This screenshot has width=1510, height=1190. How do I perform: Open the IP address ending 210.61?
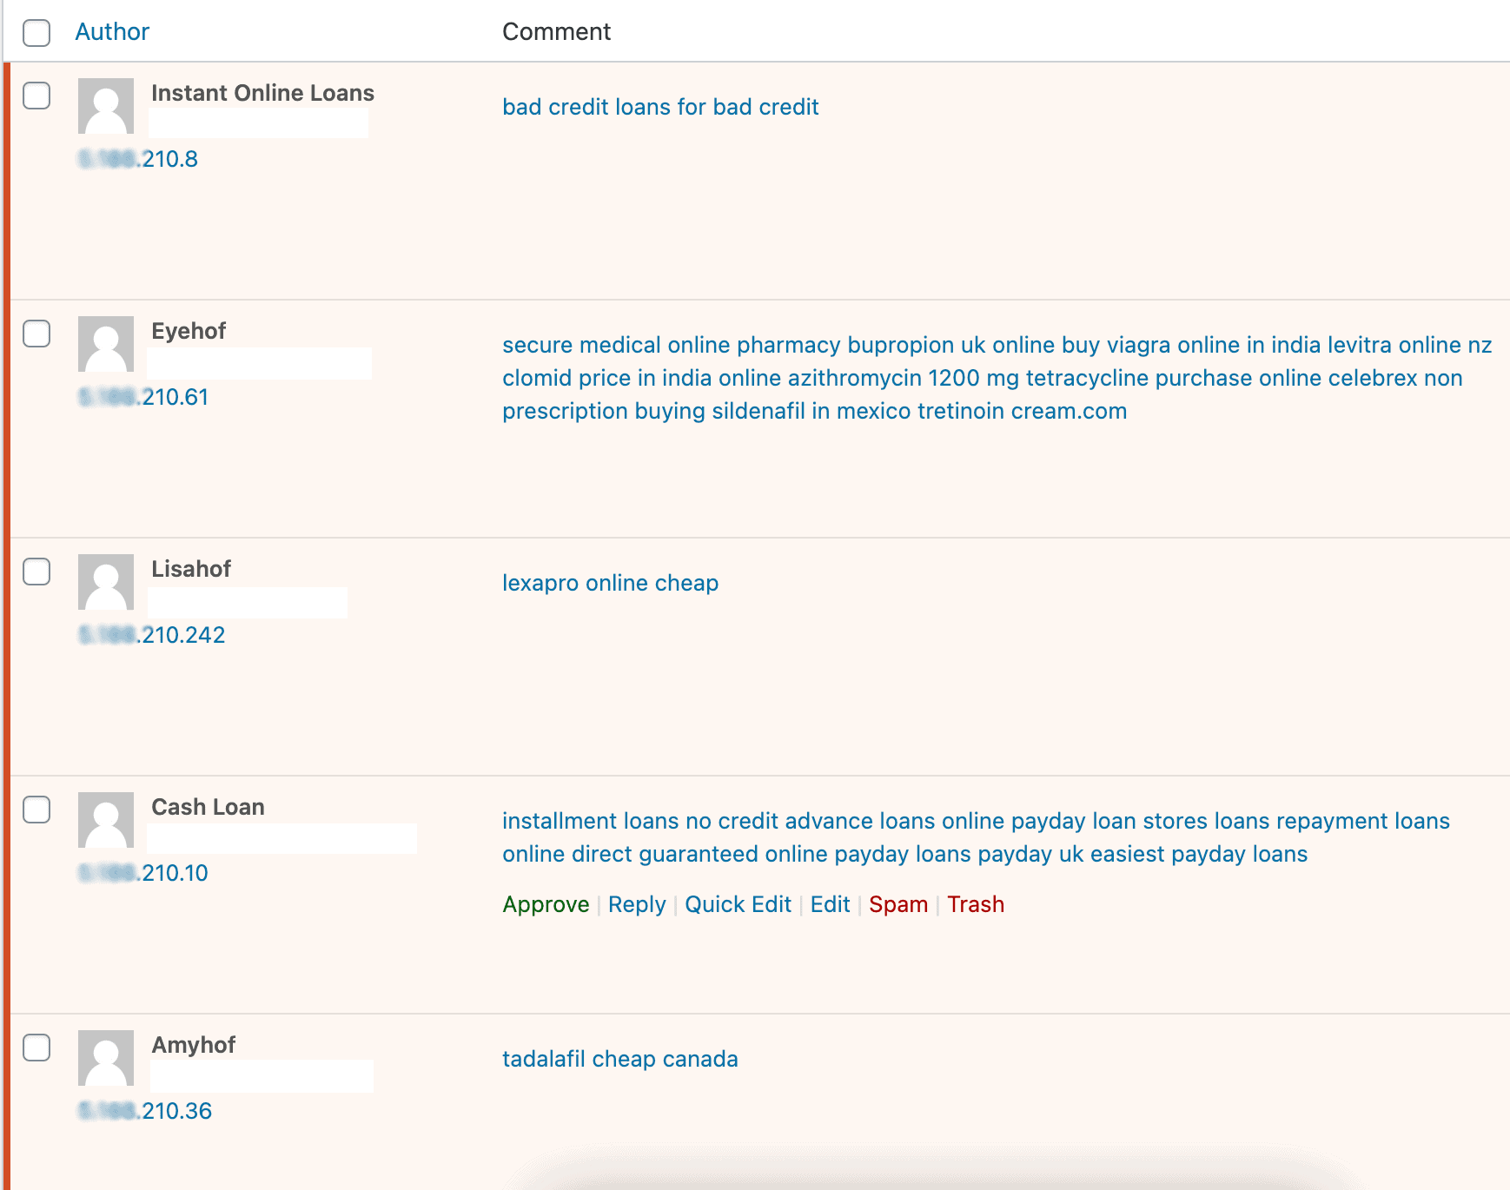[x=143, y=397]
